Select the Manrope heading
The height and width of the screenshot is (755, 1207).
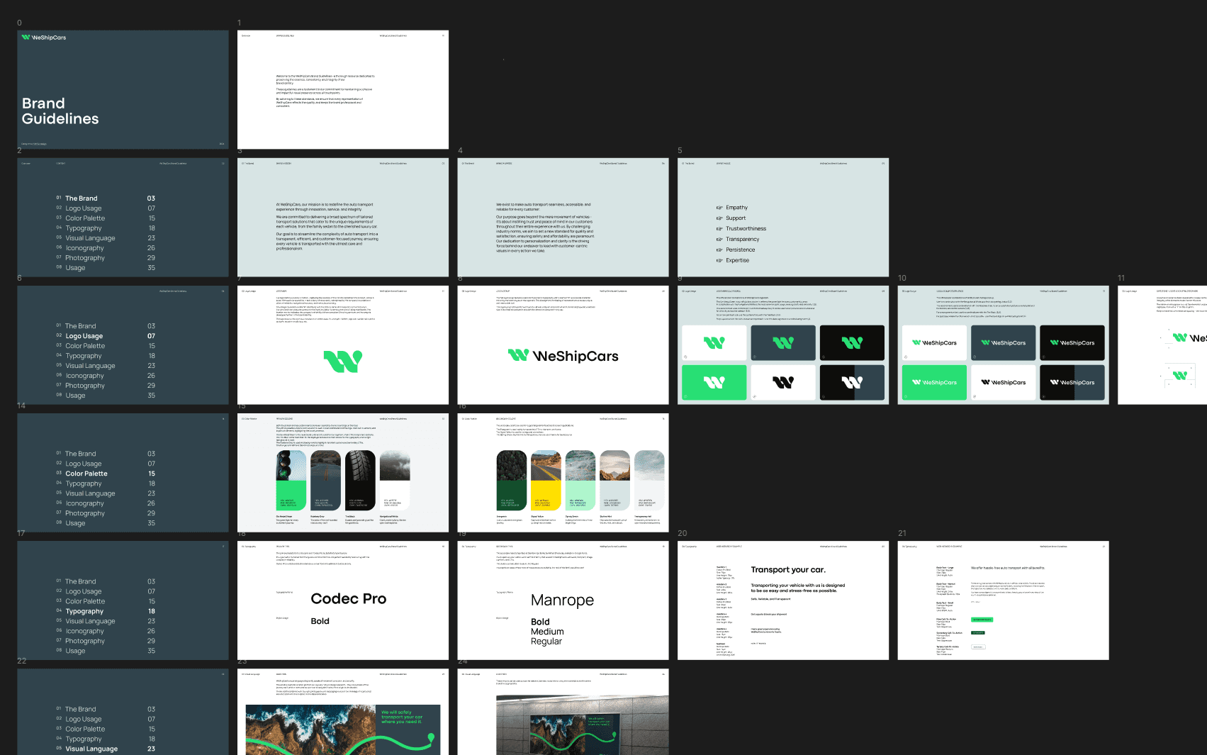(563, 600)
